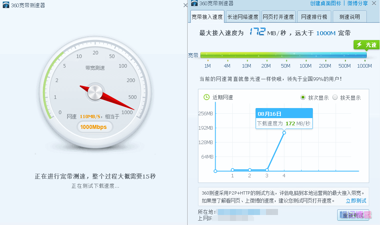Image resolution: width=380 pixels, height=225 pixels.
Task: Click the 110MB/S speed readout text
Action: tap(90, 117)
